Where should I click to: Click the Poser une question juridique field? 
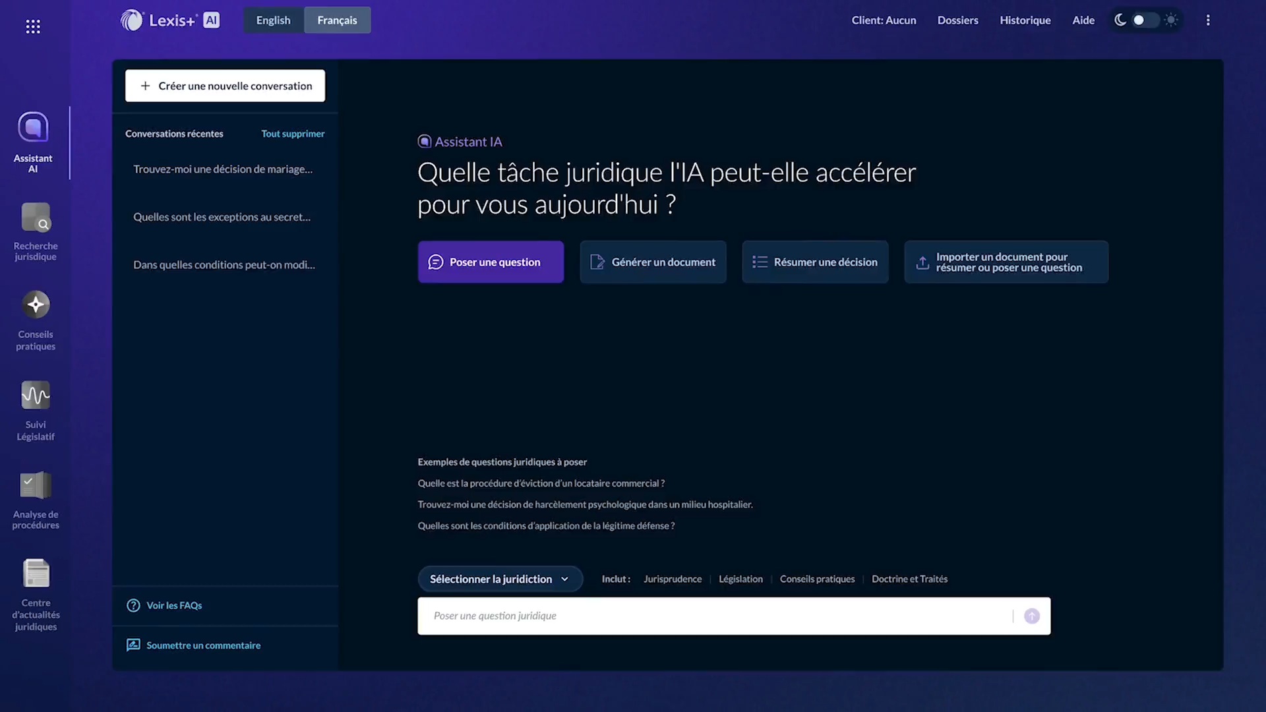712,616
